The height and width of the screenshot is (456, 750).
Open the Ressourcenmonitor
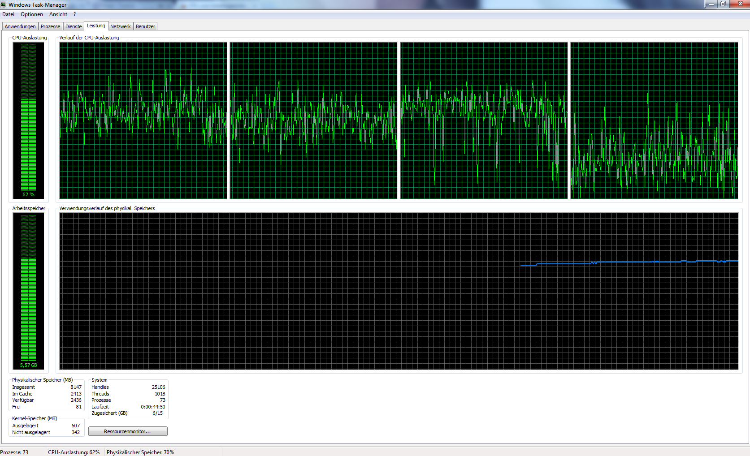point(128,431)
